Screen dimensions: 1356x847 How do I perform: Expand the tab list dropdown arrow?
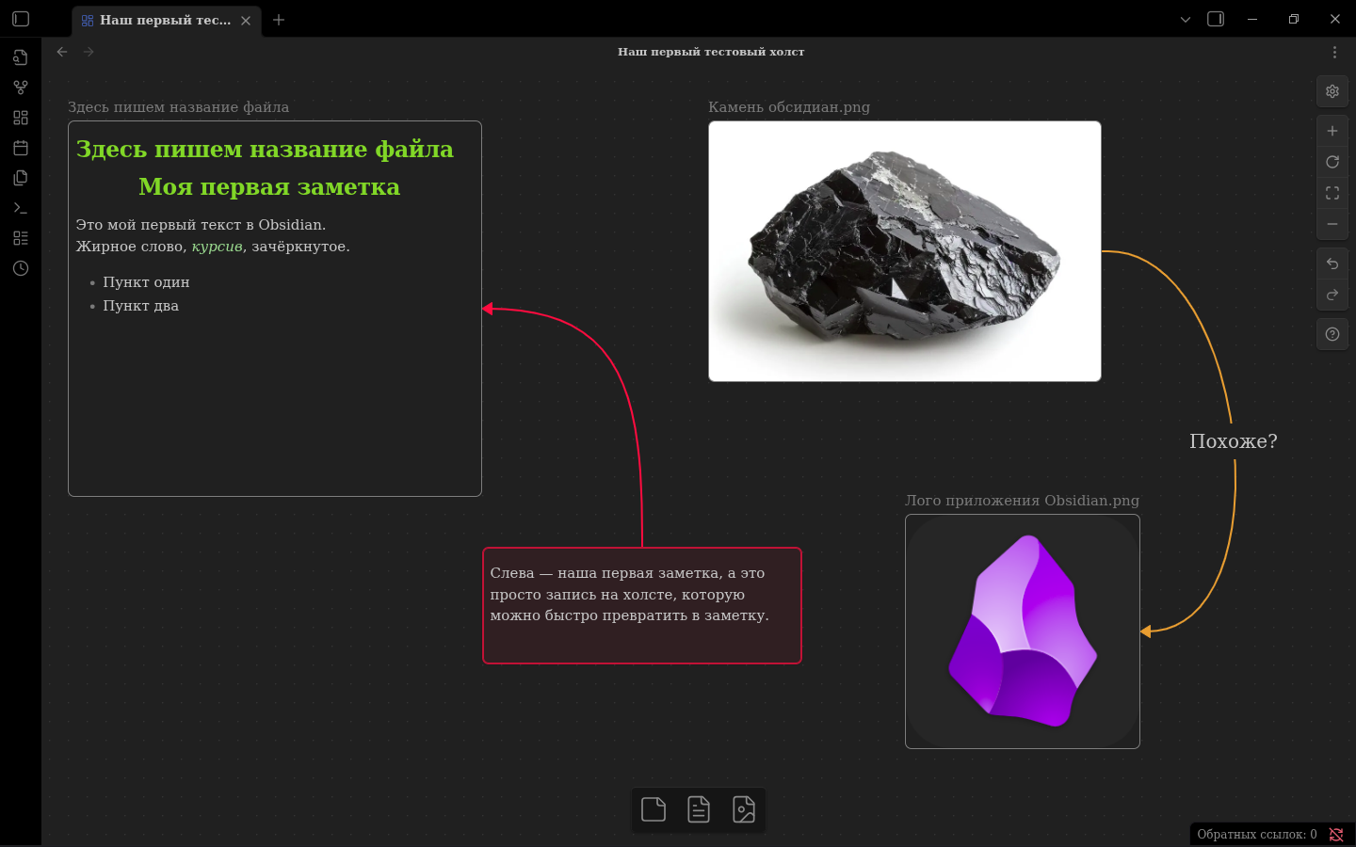point(1186,19)
